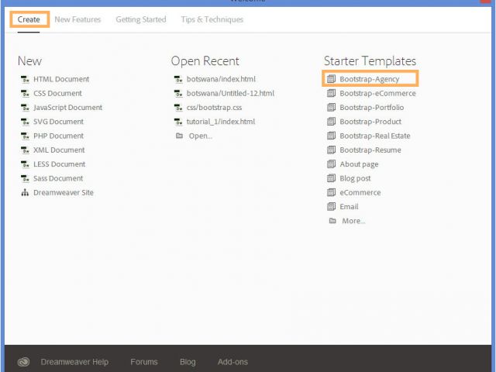Click the Dreamweaver Site sitemap icon
The height and width of the screenshot is (372, 496).
click(x=25, y=193)
